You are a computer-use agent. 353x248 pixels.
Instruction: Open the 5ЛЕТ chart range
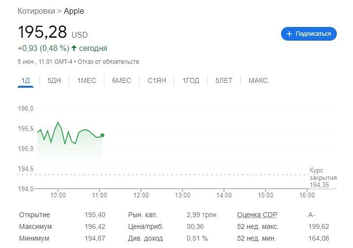[224, 80]
